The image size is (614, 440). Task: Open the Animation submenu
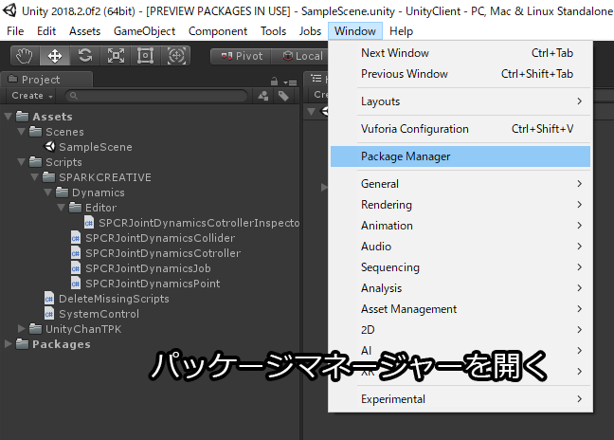click(460, 226)
